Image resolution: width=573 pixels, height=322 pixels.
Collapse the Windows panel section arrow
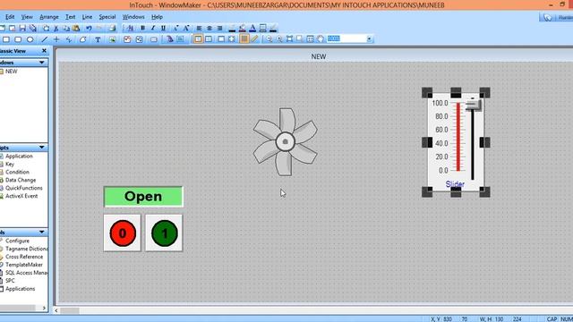tap(42, 63)
